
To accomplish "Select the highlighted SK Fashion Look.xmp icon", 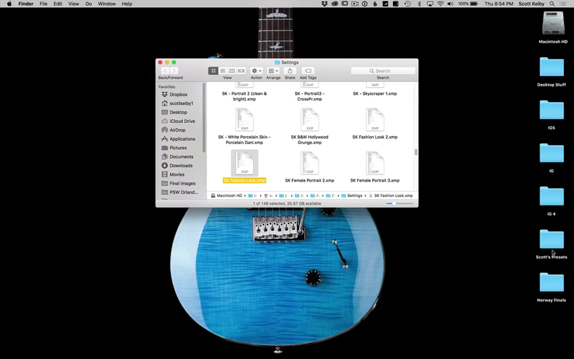I will (x=244, y=163).
